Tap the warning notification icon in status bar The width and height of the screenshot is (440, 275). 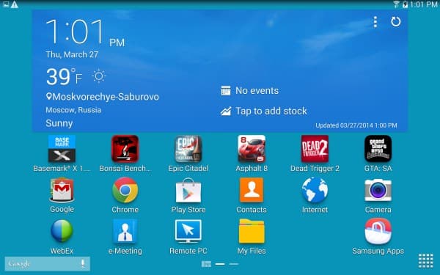click(x=15, y=4)
